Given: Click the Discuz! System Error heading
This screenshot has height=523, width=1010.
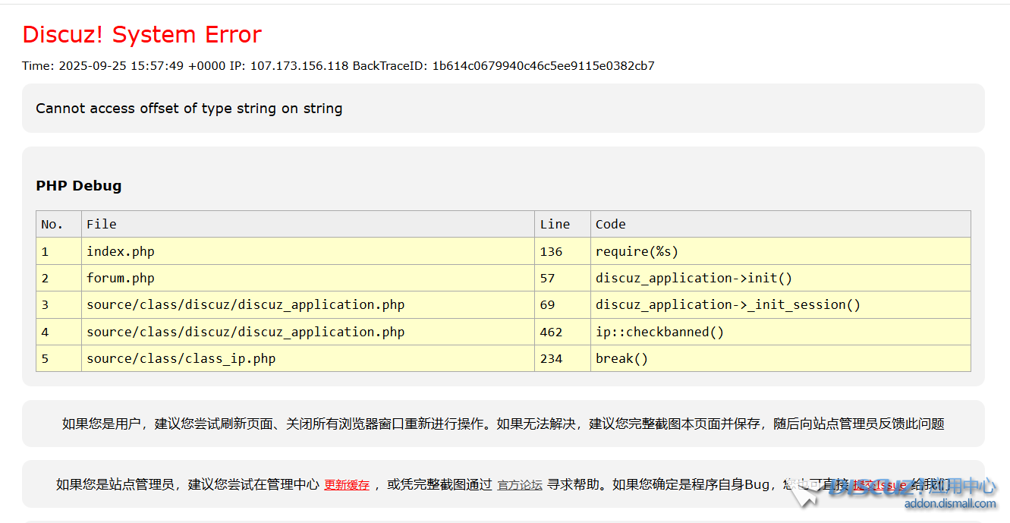Looking at the screenshot, I should click(142, 34).
